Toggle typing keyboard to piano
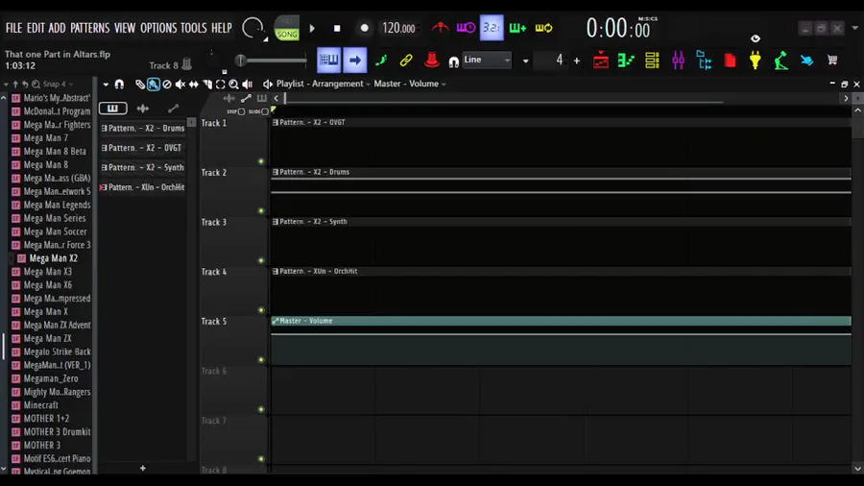864x486 pixels. [329, 61]
